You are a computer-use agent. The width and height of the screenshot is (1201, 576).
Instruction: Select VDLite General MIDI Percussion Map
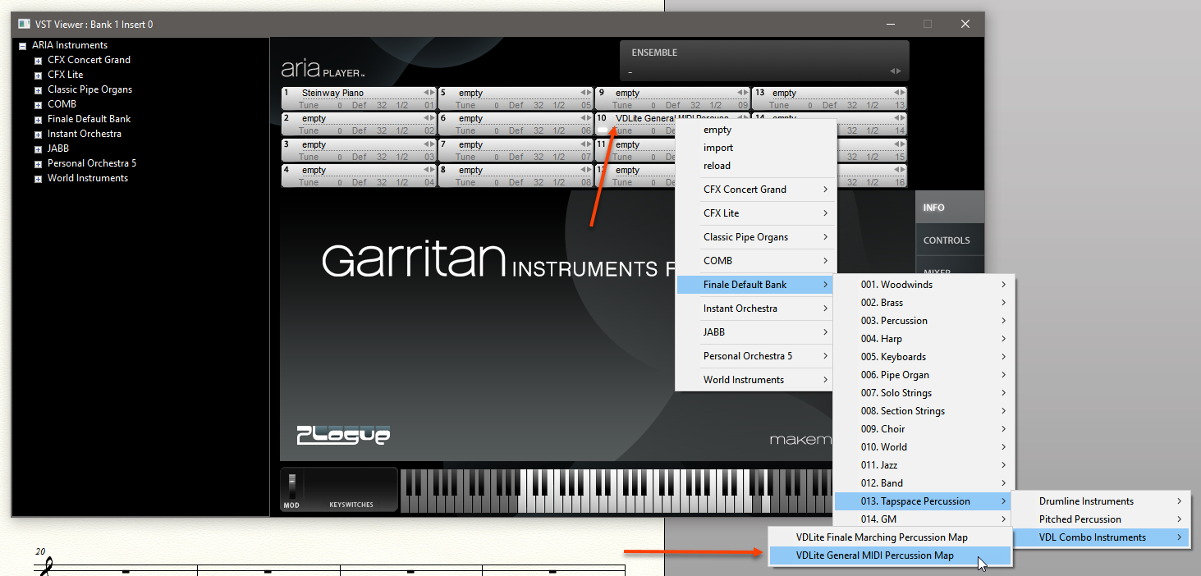click(x=874, y=555)
